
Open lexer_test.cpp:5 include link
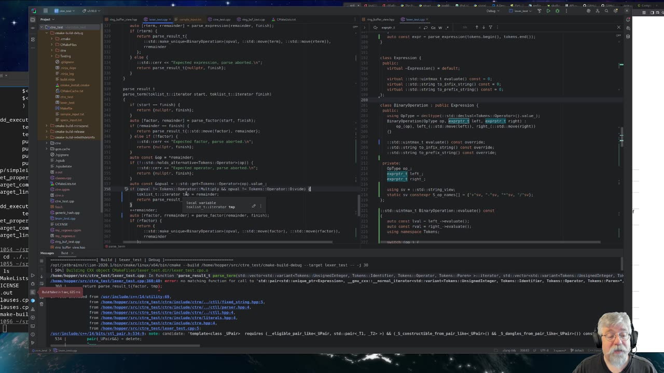click(x=150, y=328)
